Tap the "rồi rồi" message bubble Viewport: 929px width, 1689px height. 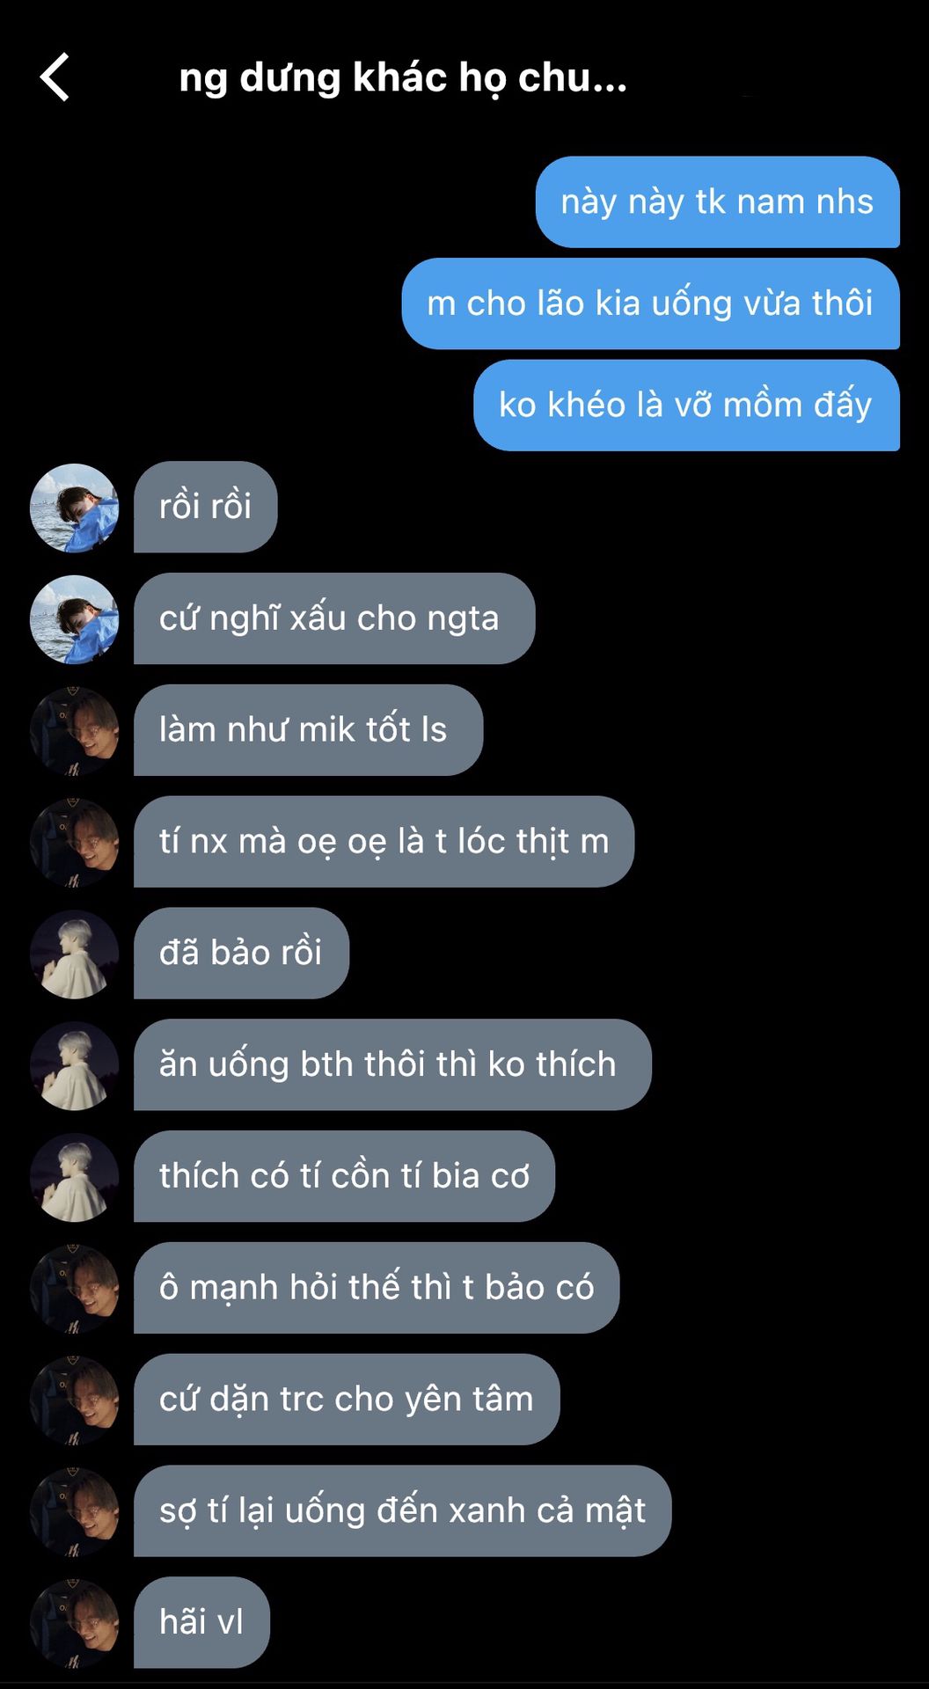pyautogui.click(x=206, y=507)
